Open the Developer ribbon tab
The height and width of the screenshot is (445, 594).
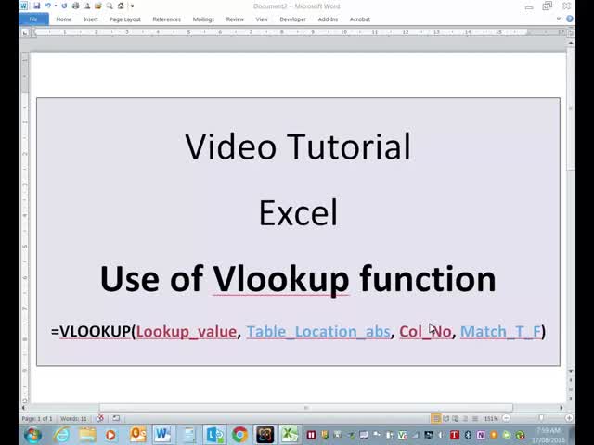[x=293, y=19]
